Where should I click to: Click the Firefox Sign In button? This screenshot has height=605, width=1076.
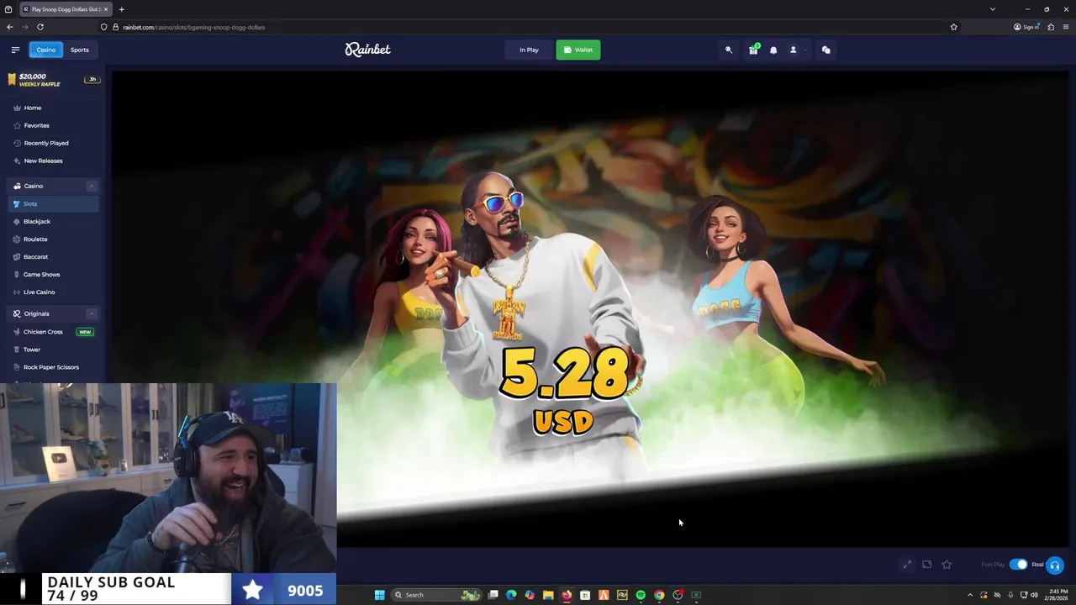[x=1026, y=27]
